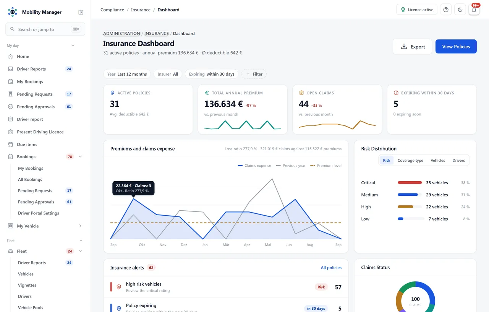
Task: Toggle the Claims expense legend series
Action: click(x=254, y=166)
